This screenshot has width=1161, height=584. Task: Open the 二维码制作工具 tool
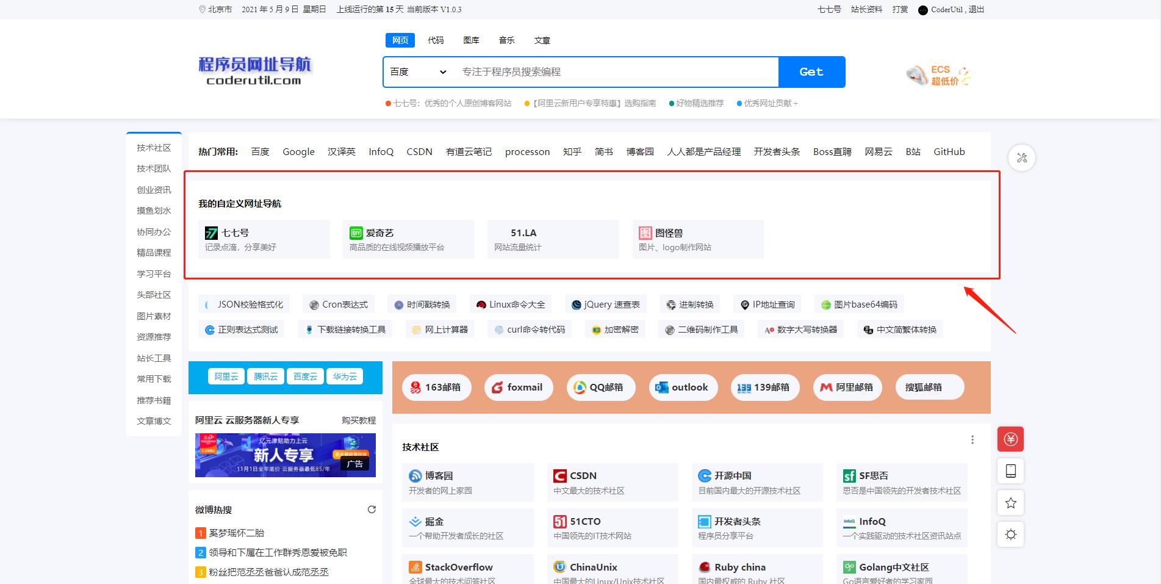click(702, 330)
